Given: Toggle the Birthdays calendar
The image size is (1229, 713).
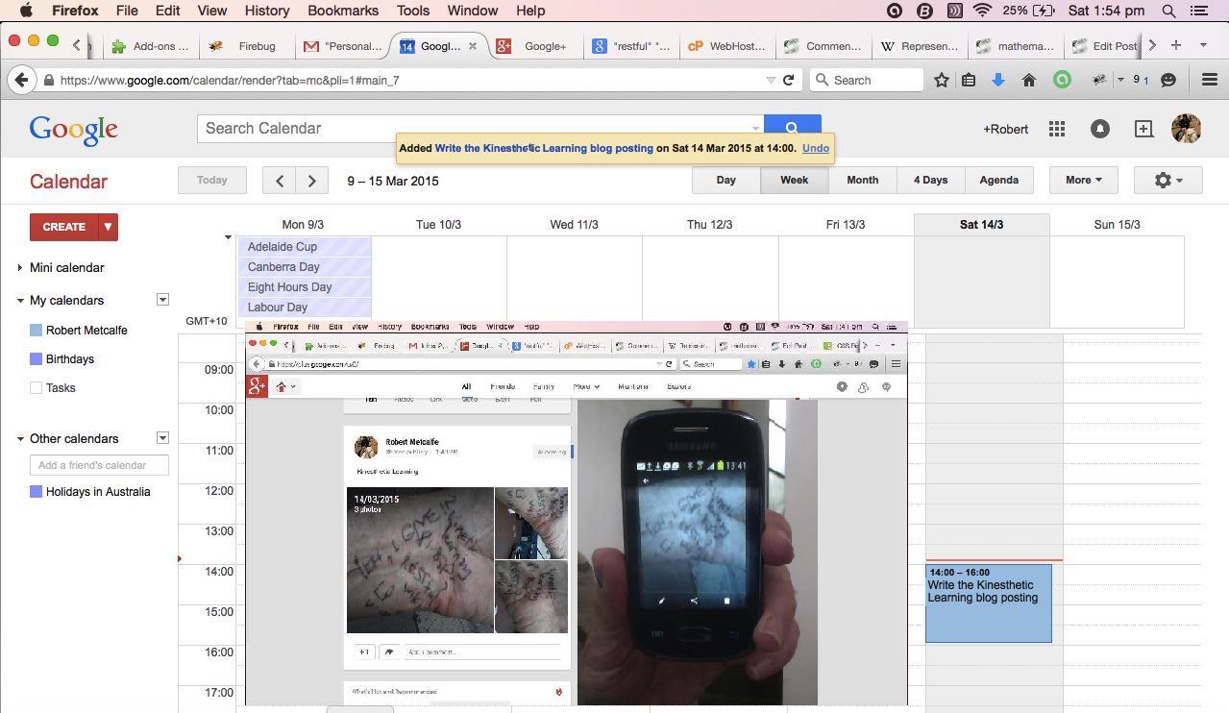Looking at the screenshot, I should coord(37,358).
